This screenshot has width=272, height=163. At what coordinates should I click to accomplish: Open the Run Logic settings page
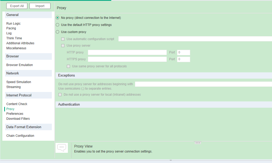[13, 24]
